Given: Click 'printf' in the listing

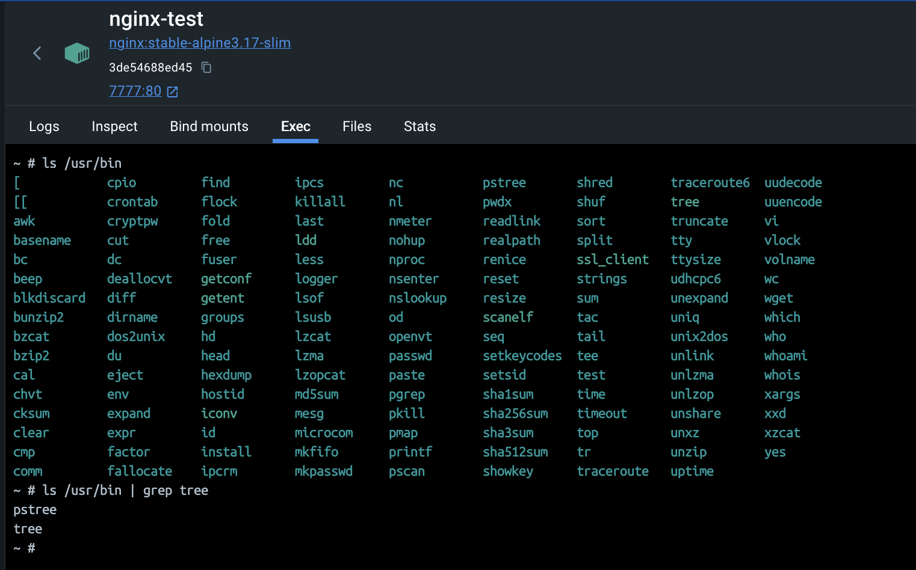Looking at the screenshot, I should (410, 452).
